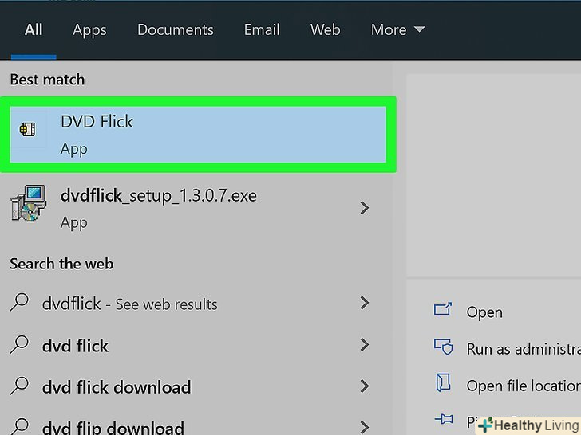
Task: Switch to the Documents tab
Action: click(176, 29)
